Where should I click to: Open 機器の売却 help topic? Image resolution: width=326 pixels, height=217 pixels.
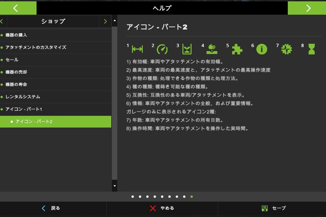[56, 72]
